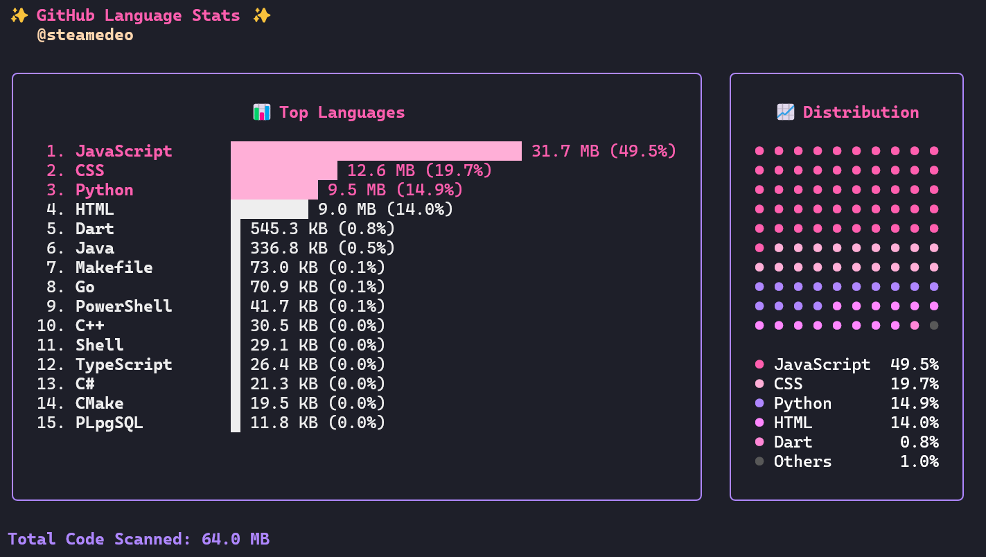
Task: Click the bar chart emoji beside Top Languages
Action: (x=261, y=112)
